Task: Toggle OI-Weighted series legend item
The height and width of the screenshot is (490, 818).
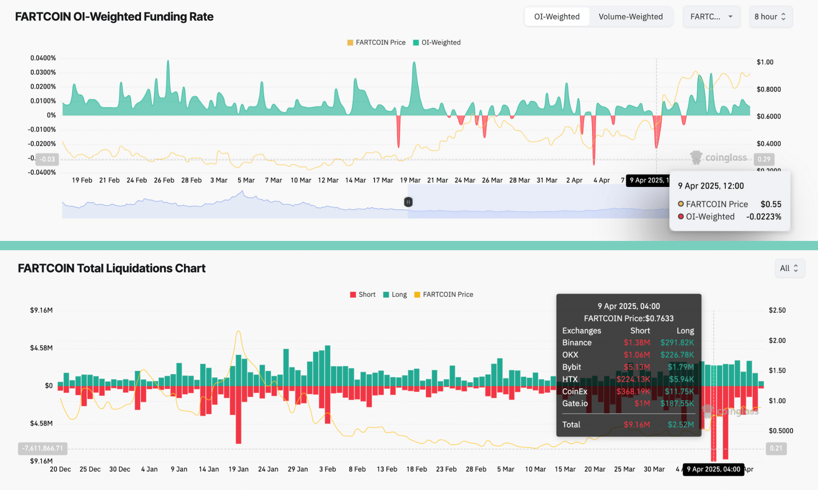Action: click(440, 42)
